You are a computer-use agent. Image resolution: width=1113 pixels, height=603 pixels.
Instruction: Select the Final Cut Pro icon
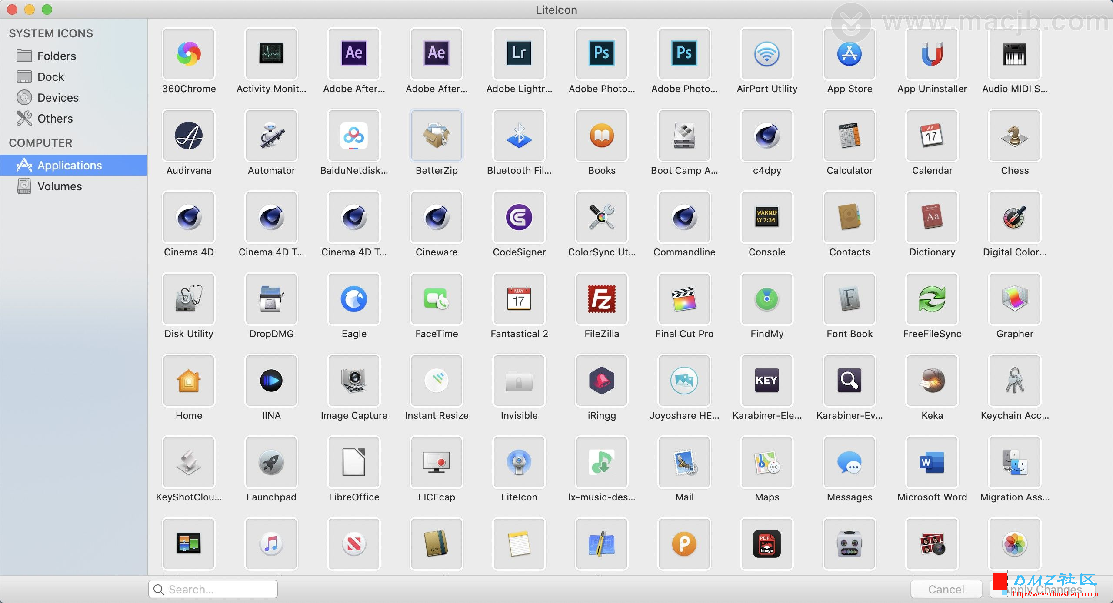tap(684, 299)
